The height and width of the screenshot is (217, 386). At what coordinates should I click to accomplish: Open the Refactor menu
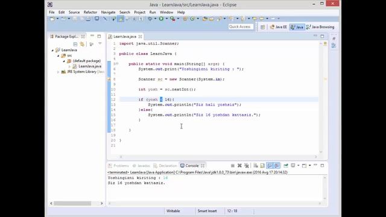[x=90, y=12]
